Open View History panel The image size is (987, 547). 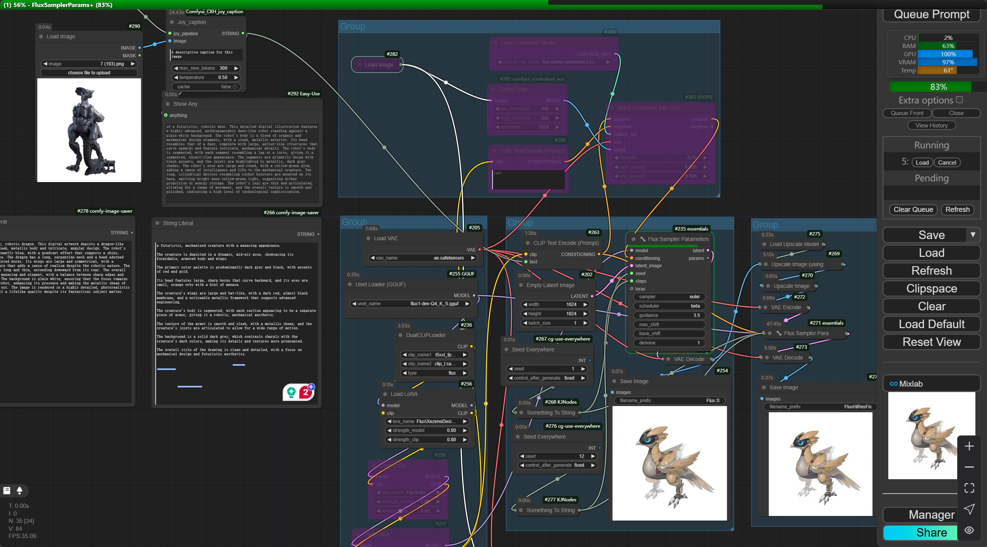coord(931,126)
